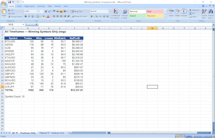This screenshot has width=215, height=138.
Task: Click the AutoSum sigma icon
Action: [x=190, y=10]
